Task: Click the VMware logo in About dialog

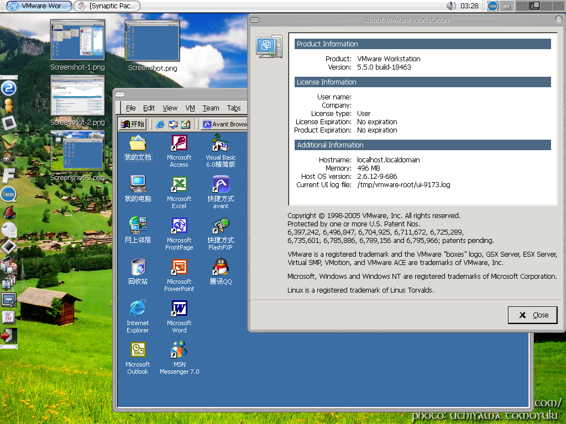Action: [269, 46]
